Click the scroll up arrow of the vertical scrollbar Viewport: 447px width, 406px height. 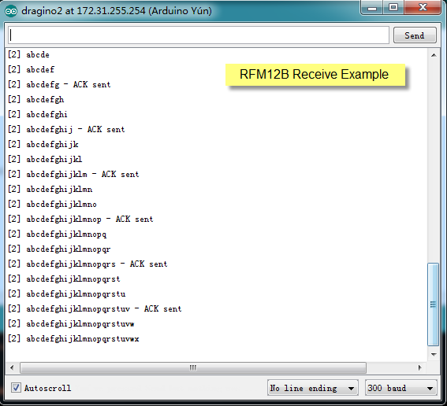[434, 55]
